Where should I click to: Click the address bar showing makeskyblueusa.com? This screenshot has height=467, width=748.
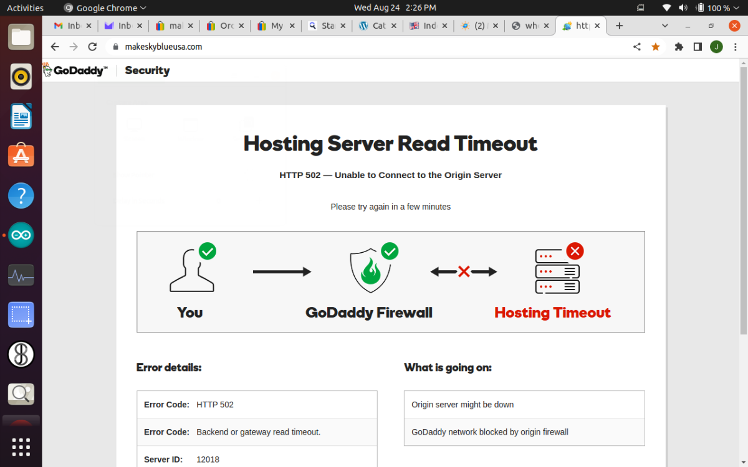point(312,47)
